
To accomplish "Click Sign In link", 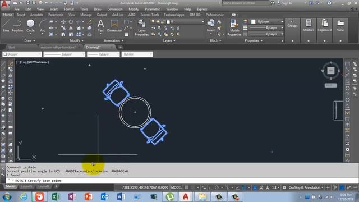I will (x=287, y=3).
